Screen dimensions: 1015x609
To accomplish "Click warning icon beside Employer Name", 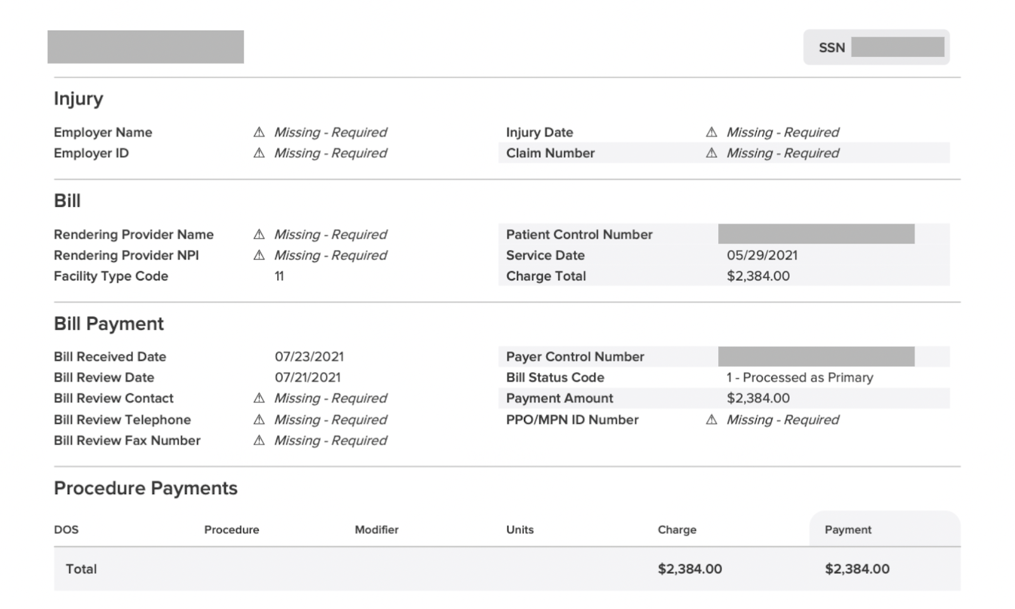I will (x=259, y=132).
